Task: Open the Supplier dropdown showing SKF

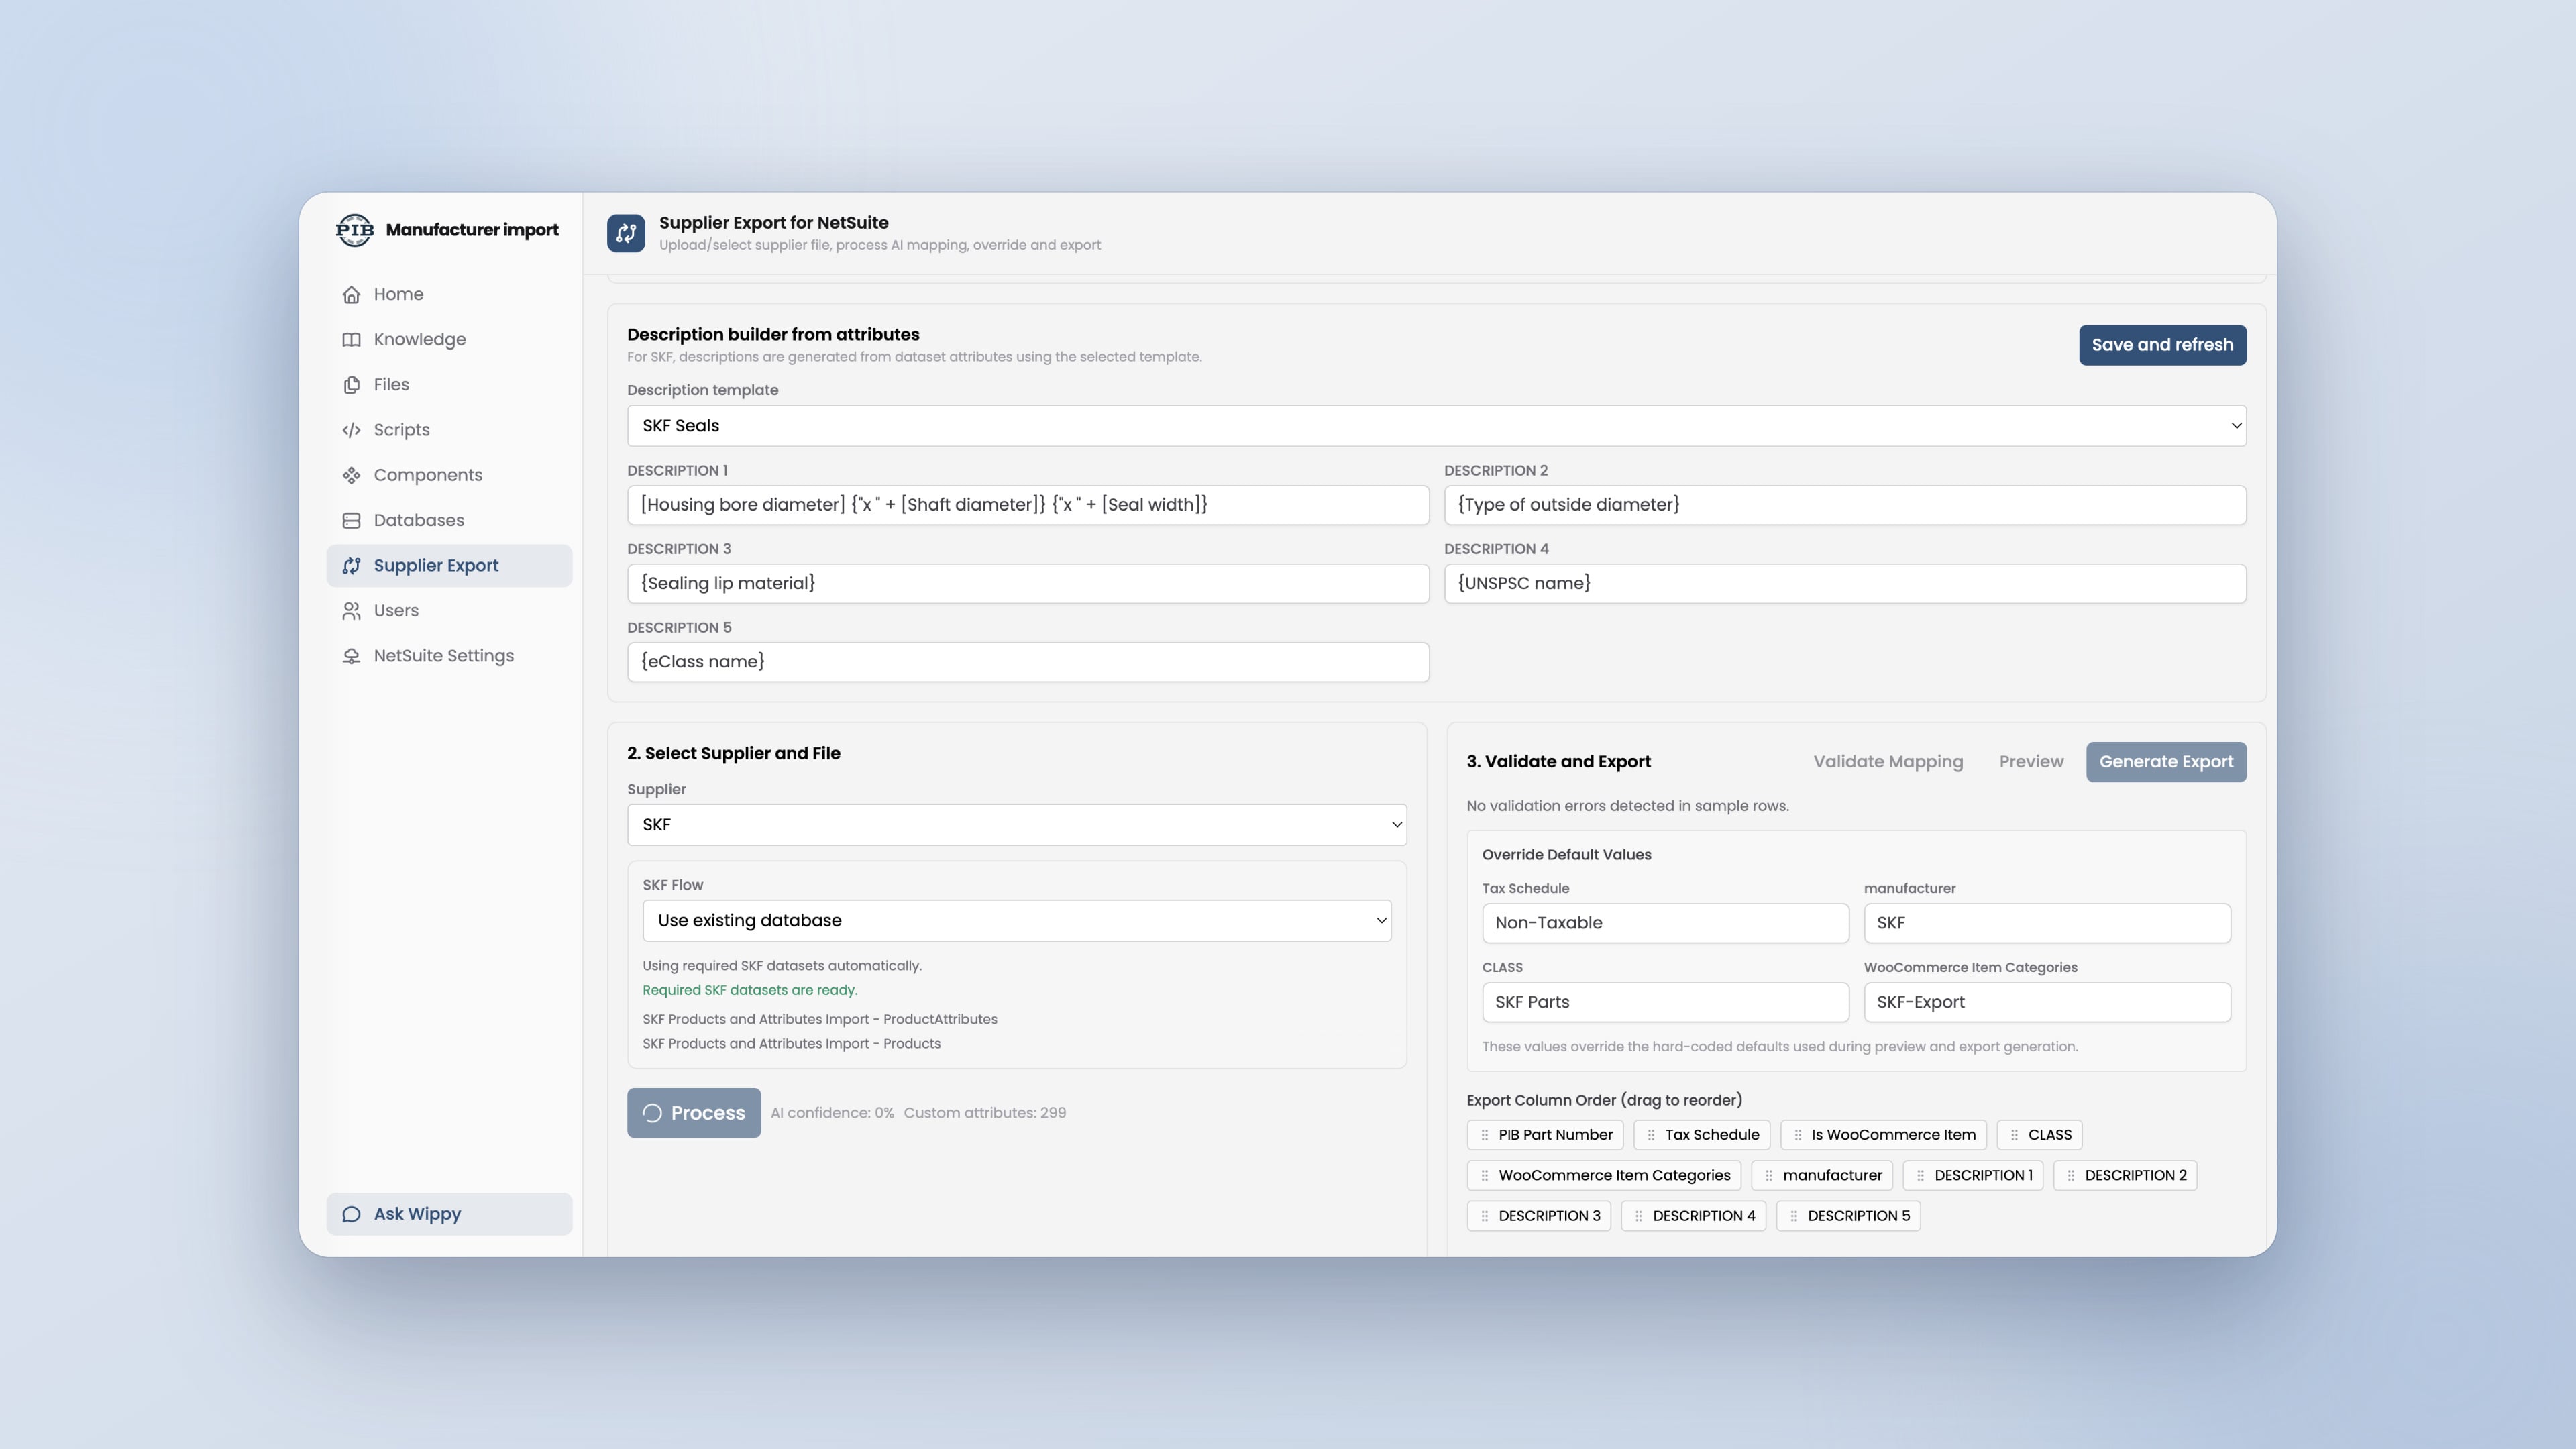Action: (x=1016, y=825)
